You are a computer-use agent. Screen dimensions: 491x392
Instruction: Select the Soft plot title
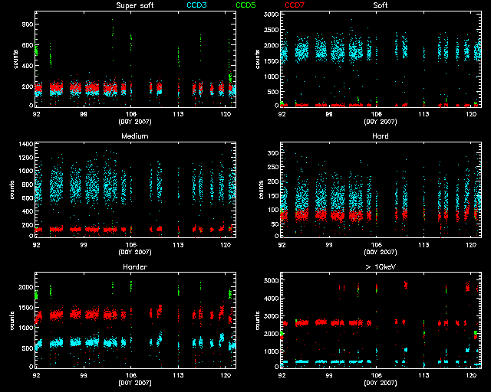tap(380, 6)
